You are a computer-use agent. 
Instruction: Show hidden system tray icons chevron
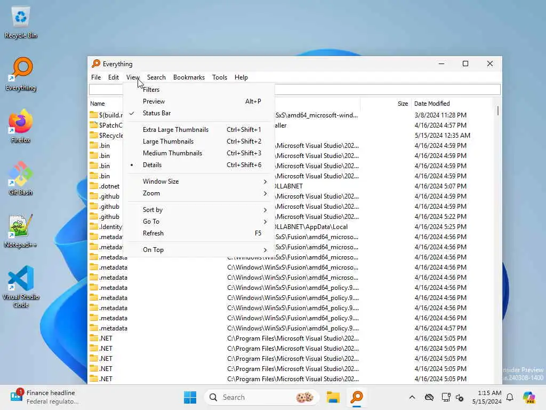pyautogui.click(x=412, y=397)
